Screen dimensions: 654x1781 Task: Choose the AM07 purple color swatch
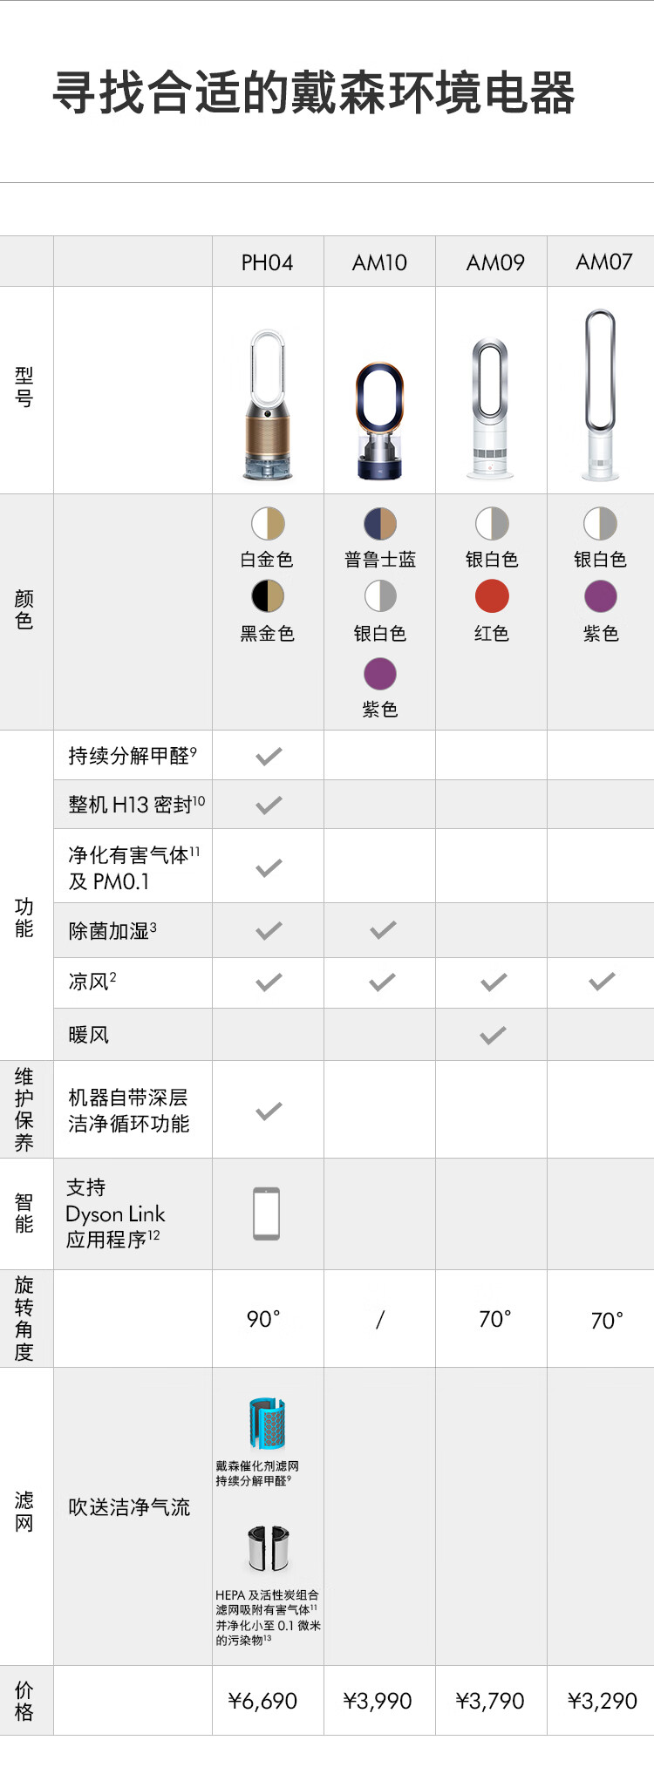click(x=600, y=596)
